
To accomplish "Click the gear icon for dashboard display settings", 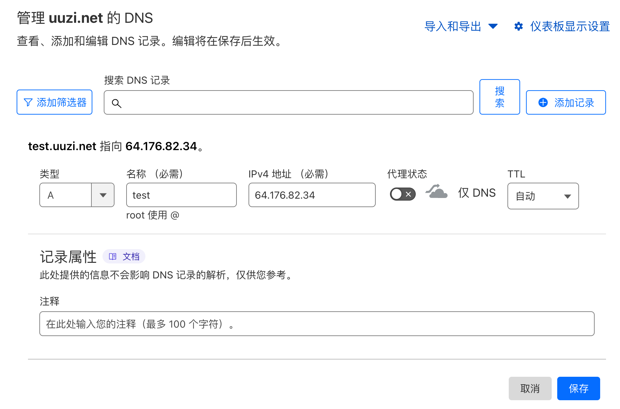I will click(519, 26).
